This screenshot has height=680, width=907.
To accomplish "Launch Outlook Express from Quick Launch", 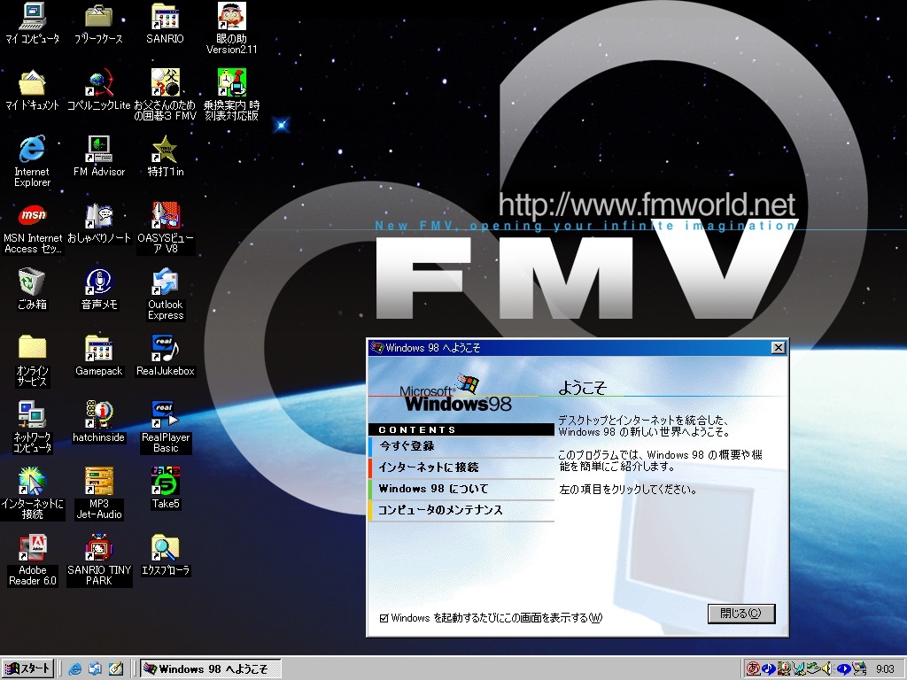I will point(96,669).
